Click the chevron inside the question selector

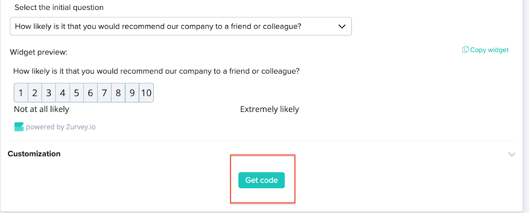[x=342, y=26]
